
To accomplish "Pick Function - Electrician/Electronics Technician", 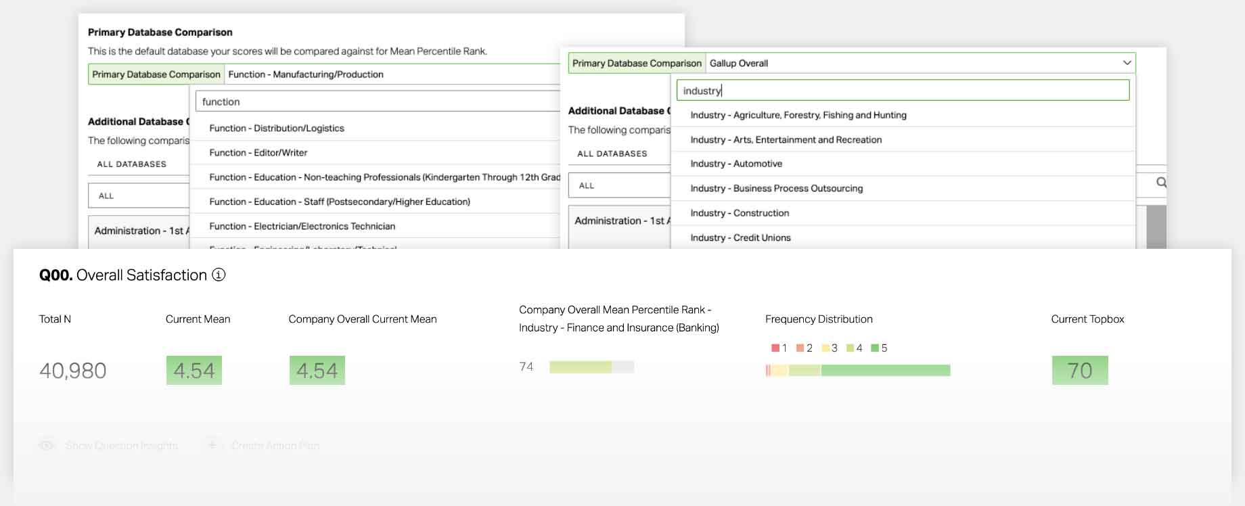I will pos(302,226).
